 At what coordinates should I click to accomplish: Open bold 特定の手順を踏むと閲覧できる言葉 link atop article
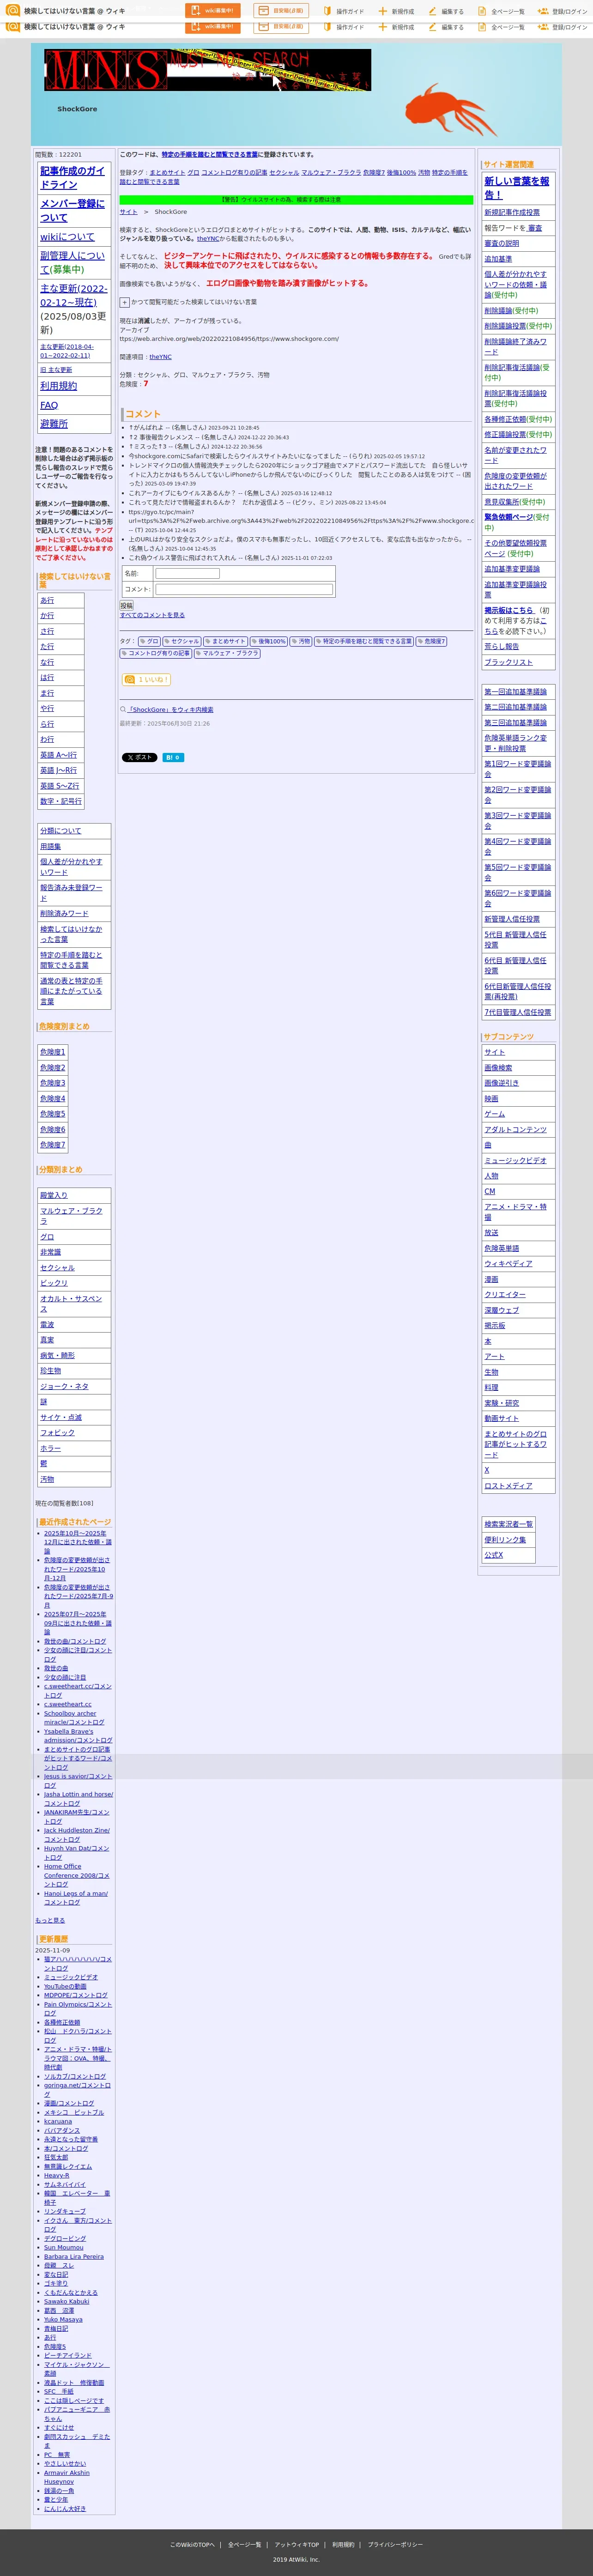209,154
